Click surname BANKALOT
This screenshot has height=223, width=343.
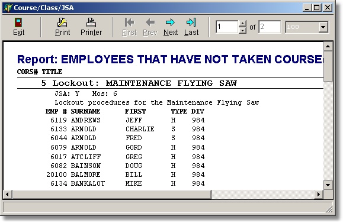[x=88, y=184]
